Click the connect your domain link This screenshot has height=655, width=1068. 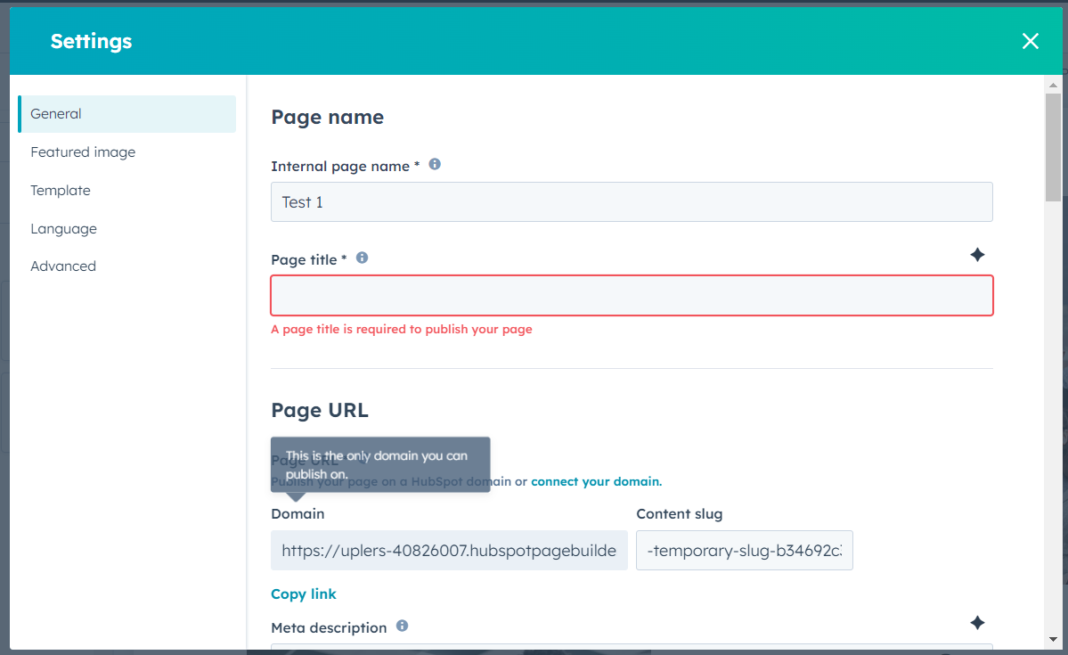click(x=596, y=481)
